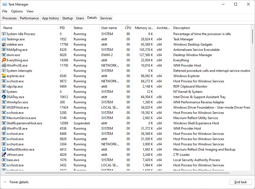255x189 pixels.
Task: Open the View menu
Action: (x=30, y=11)
